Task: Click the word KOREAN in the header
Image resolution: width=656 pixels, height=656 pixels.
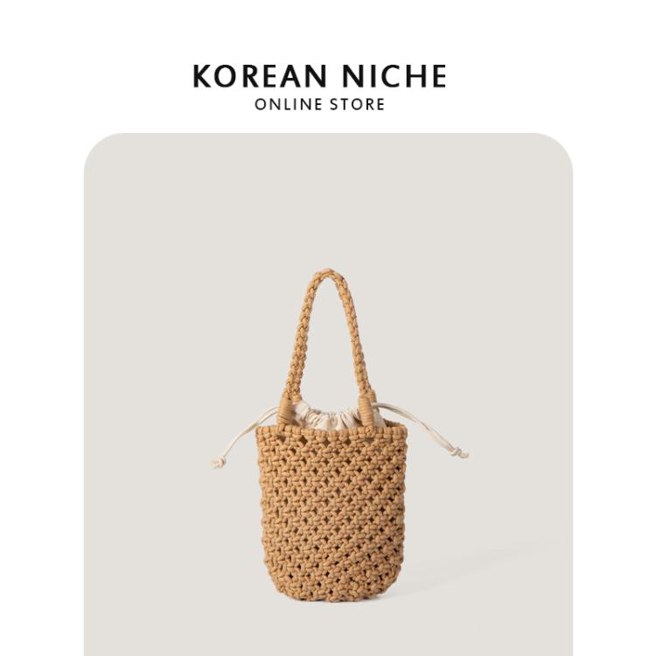Action: click(260, 76)
